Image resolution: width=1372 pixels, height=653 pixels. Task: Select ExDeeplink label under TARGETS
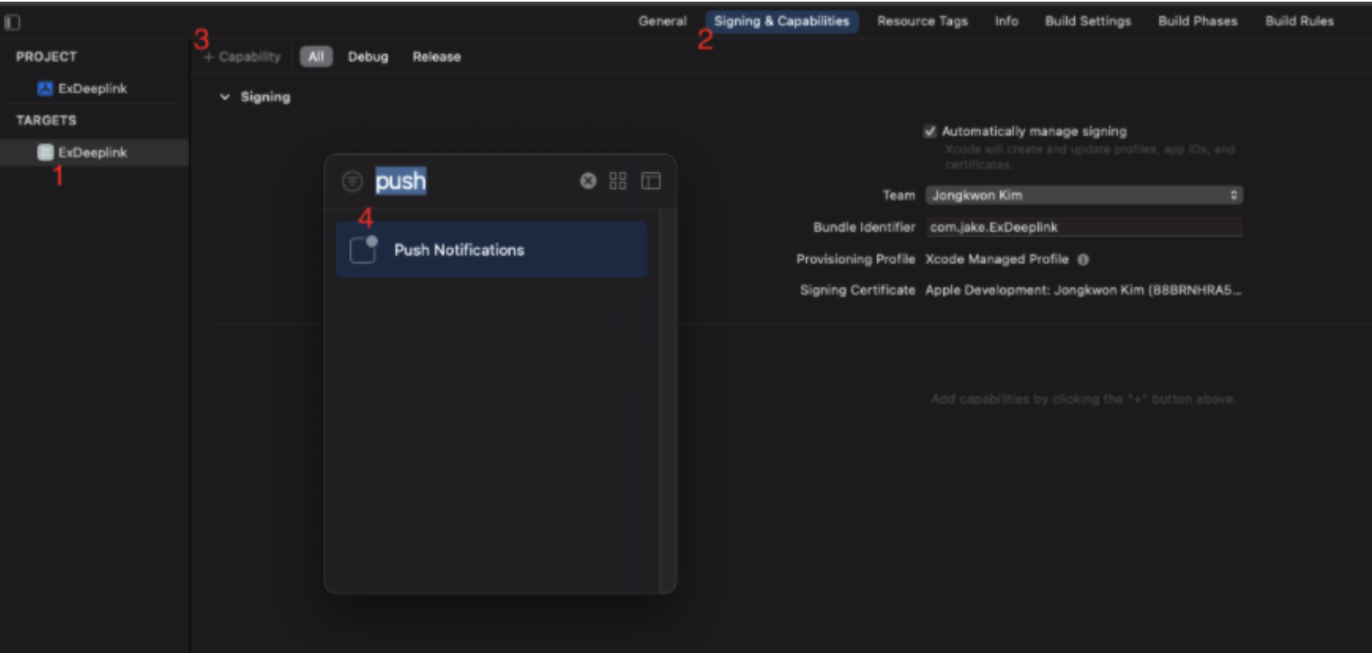pos(93,152)
